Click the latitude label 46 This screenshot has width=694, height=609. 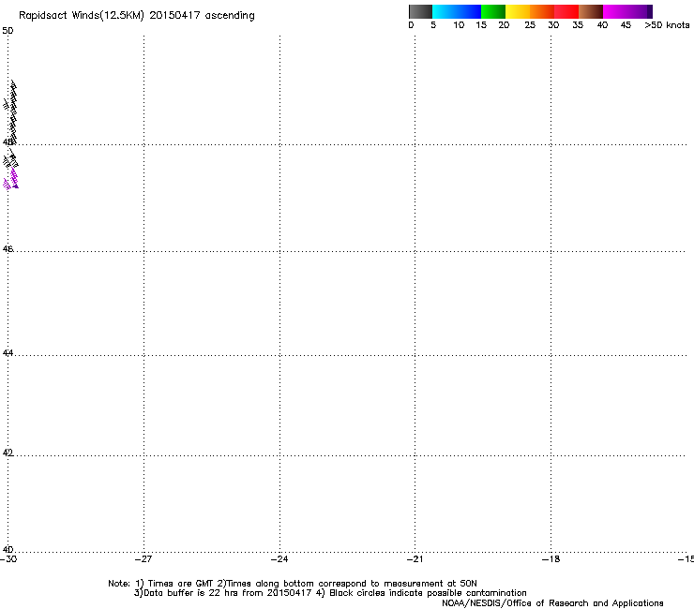point(8,249)
